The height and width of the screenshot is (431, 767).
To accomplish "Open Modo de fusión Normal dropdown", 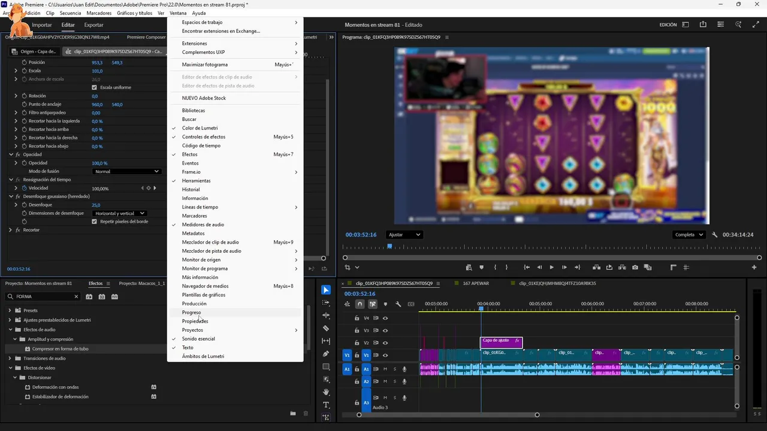I will [x=128, y=171].
